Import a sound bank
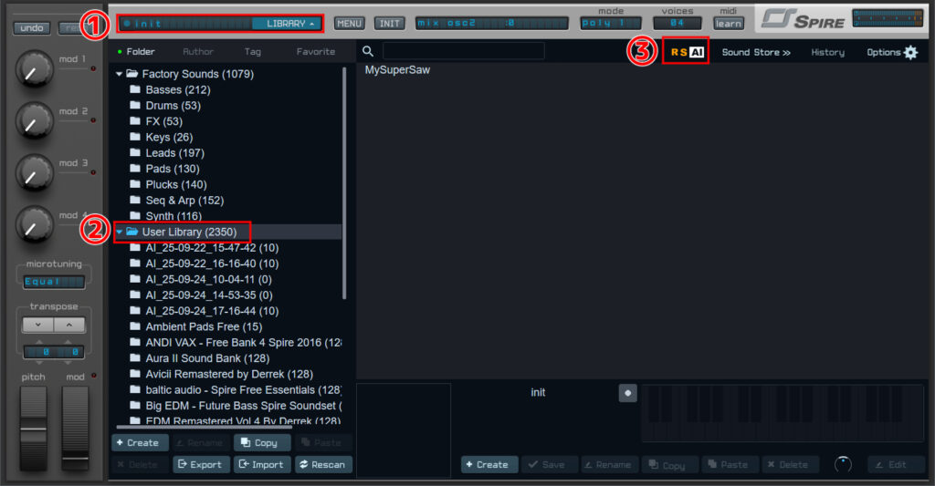 [x=262, y=464]
